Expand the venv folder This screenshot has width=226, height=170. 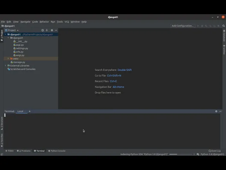(8, 59)
